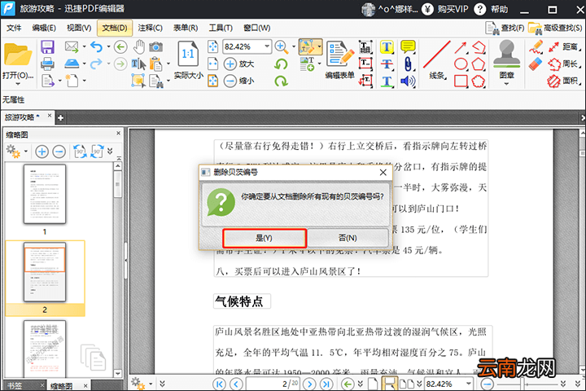Click the 缩小 zoom out button
The height and width of the screenshot is (391, 586).
pyautogui.click(x=239, y=81)
